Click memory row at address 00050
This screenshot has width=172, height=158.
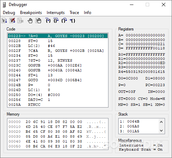pyautogui.click(x=58, y=146)
